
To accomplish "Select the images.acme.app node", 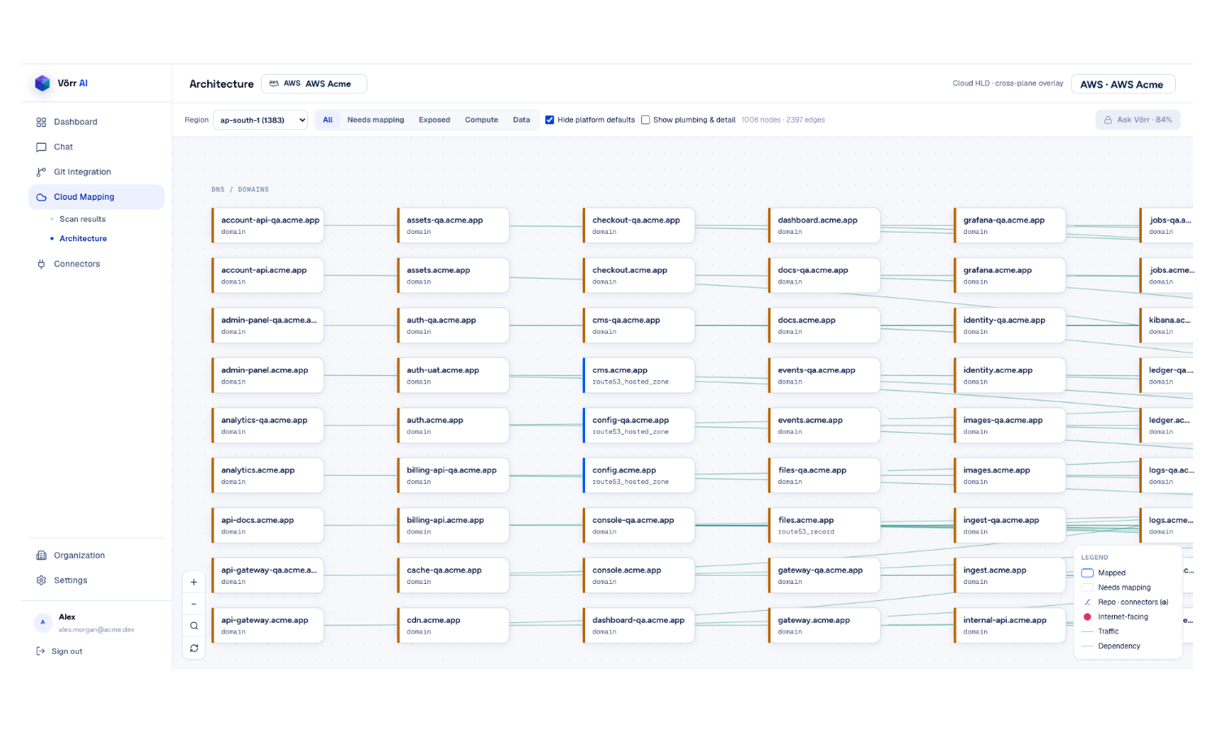I will point(1009,475).
